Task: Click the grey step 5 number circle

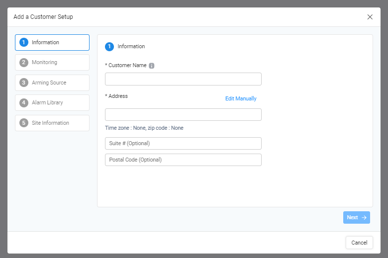Action: [24, 123]
